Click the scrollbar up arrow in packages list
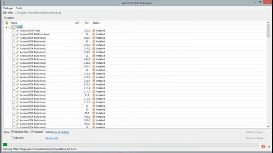Viewport: 273px width, 153px height. click(268, 22)
